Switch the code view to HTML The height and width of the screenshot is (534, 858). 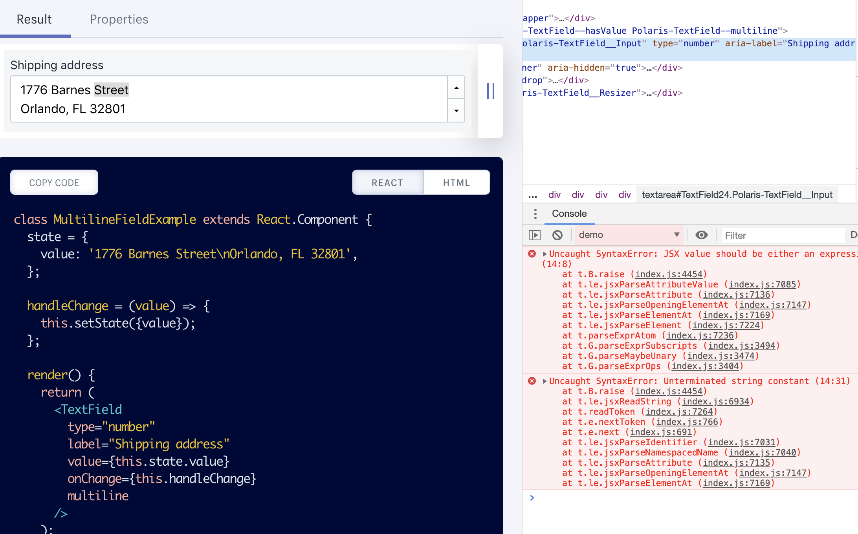tap(456, 182)
